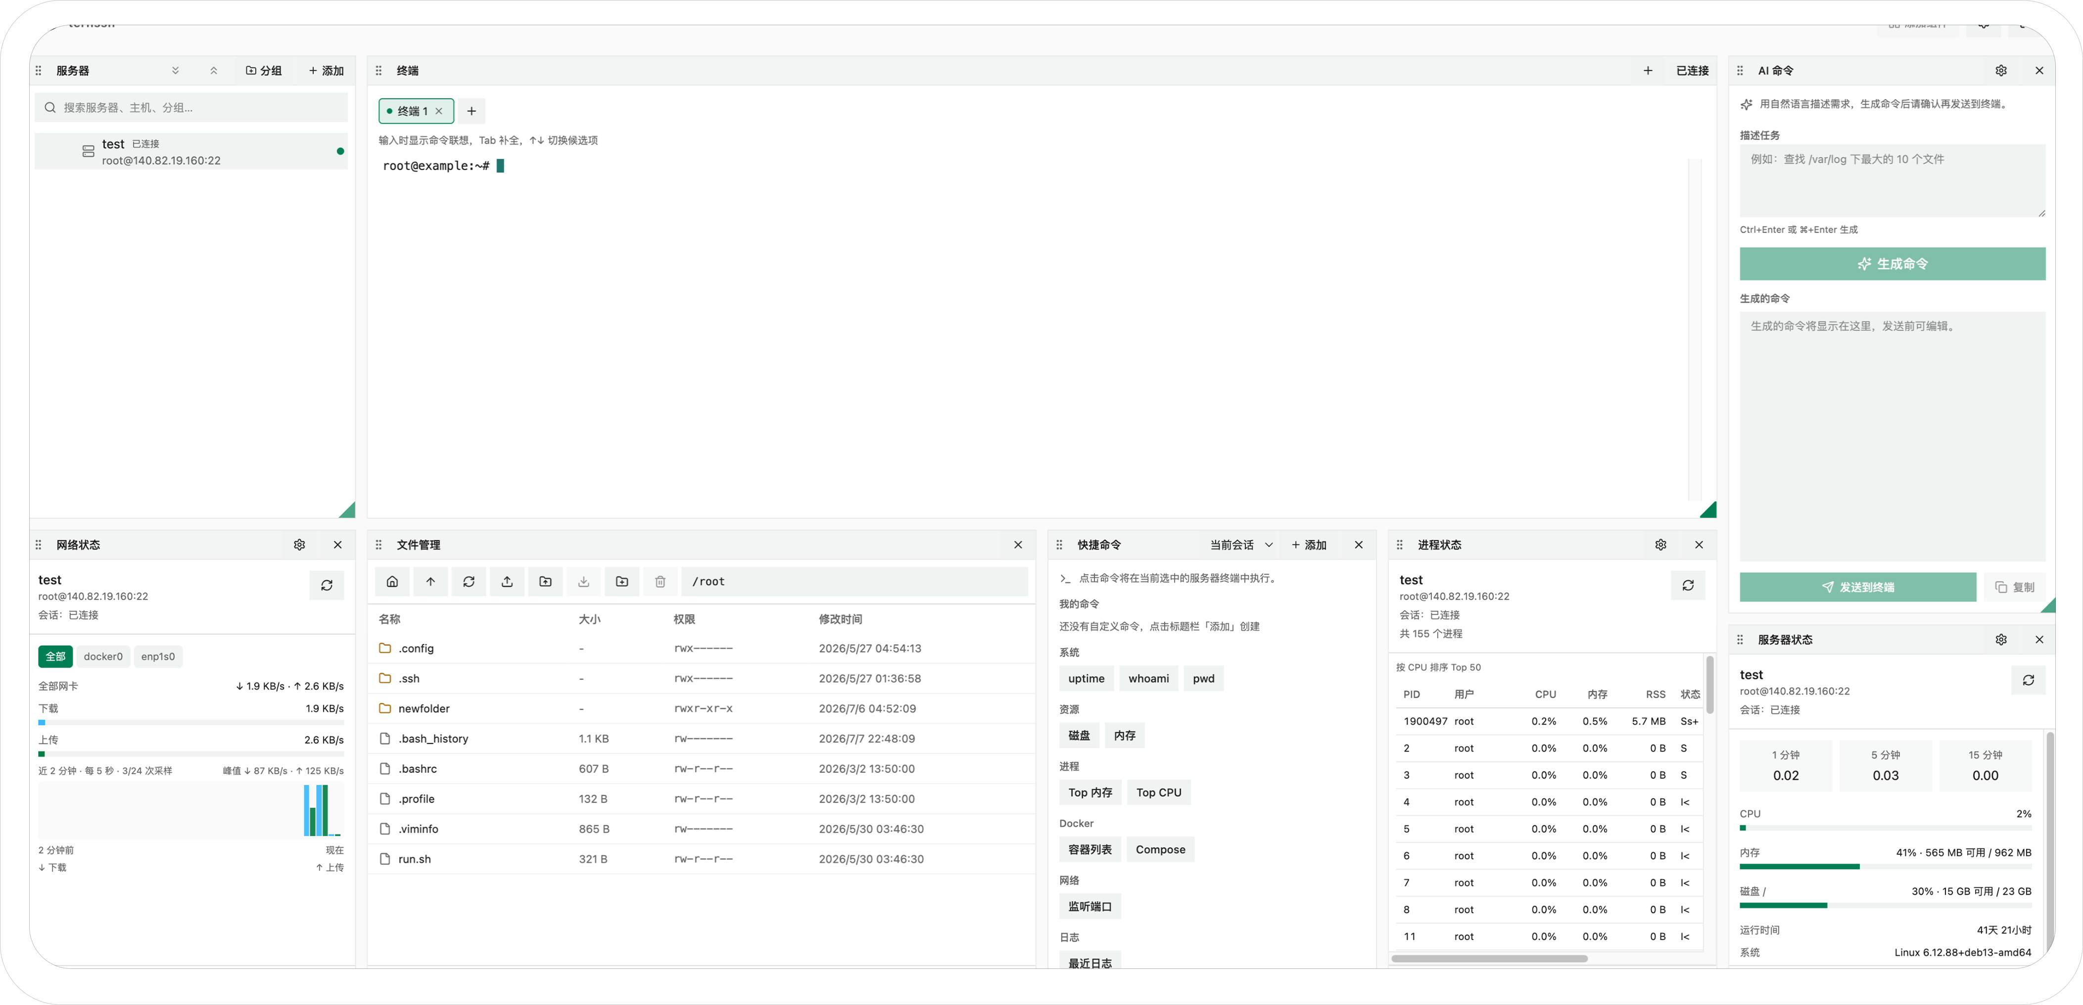Run the pwd quick command
The image size is (2083, 1005).
pos(1203,678)
